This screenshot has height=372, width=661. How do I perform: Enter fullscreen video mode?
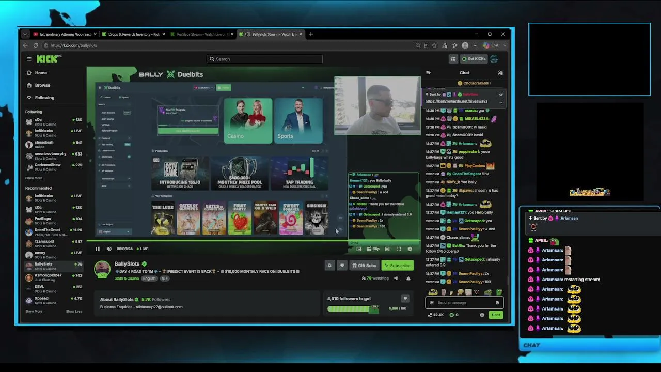point(399,249)
